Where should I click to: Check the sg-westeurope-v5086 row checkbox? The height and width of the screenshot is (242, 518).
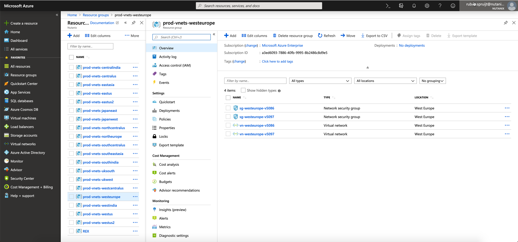tap(228, 108)
